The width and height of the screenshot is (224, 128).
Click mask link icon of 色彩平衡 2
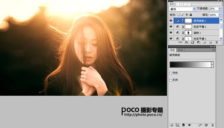pyautogui.click(x=183, y=27)
